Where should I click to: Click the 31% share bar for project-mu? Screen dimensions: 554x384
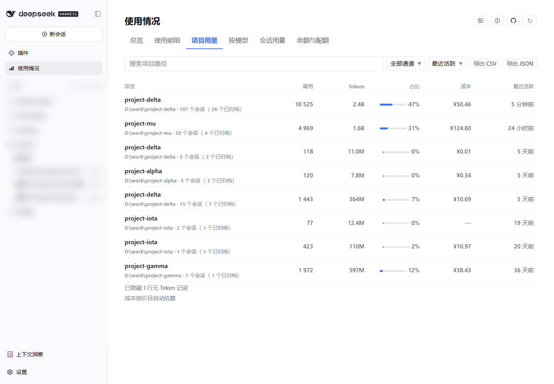[x=393, y=128]
